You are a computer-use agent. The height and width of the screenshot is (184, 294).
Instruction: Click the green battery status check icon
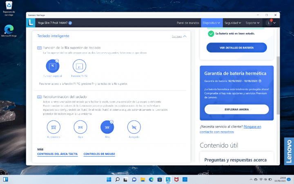[x=211, y=34]
